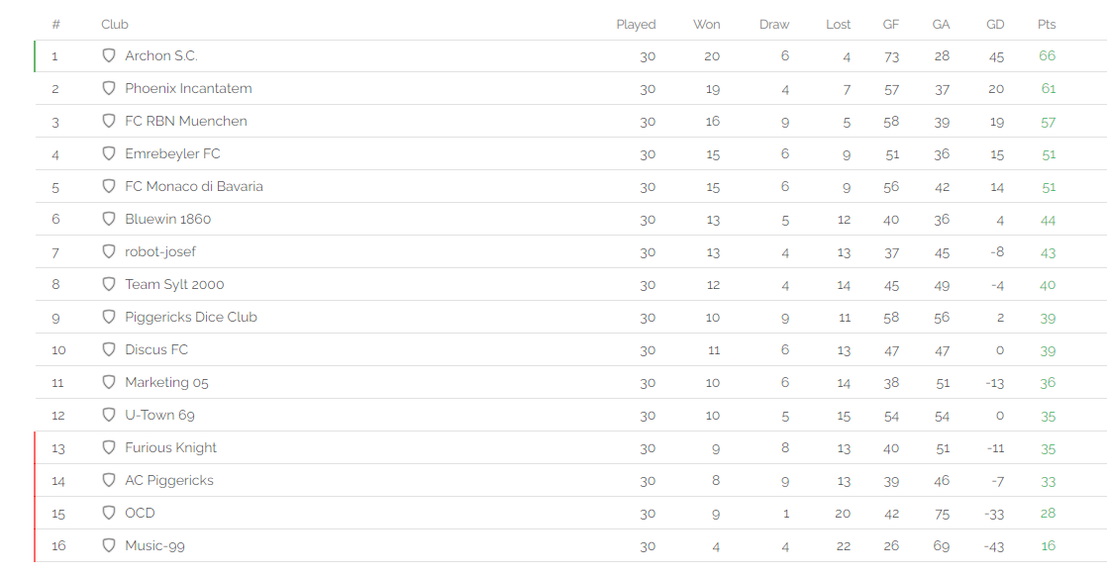Click the shield crest next to Phoenix Incantatem
Screen dimensions: 1107x575
pos(109,88)
